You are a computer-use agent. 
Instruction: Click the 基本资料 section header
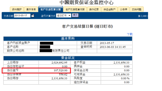click(68, 39)
